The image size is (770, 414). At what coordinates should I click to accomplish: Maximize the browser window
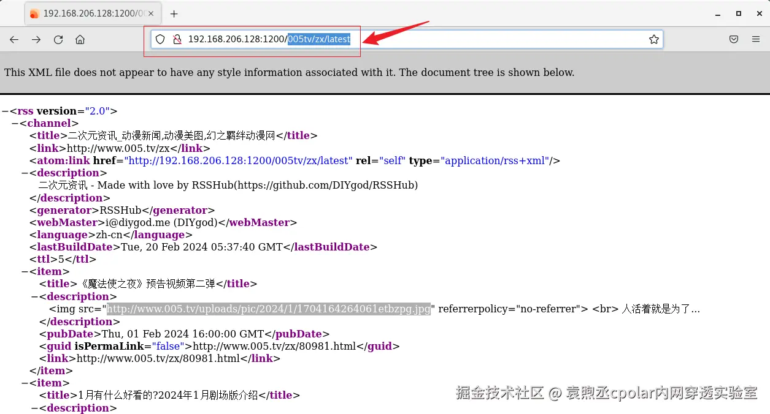click(738, 13)
